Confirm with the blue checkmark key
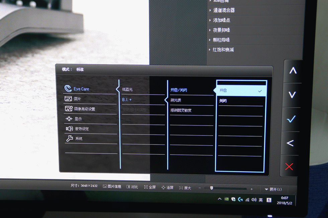Screen dimensions: 328x218 [x=292, y=119]
